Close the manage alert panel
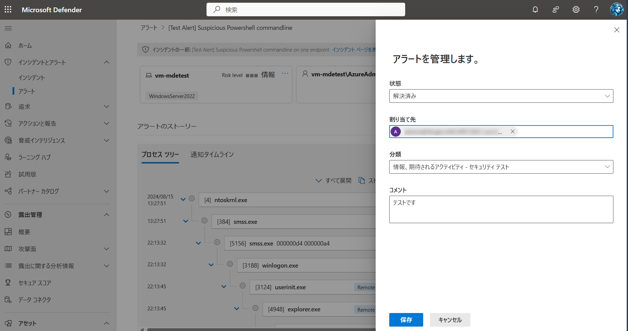Image resolution: width=628 pixels, height=331 pixels. [617, 30]
